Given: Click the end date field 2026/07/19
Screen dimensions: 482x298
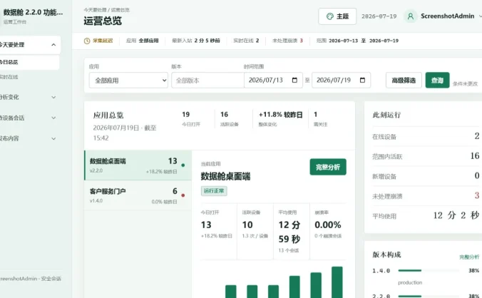Looking at the screenshot, I should tap(342, 80).
